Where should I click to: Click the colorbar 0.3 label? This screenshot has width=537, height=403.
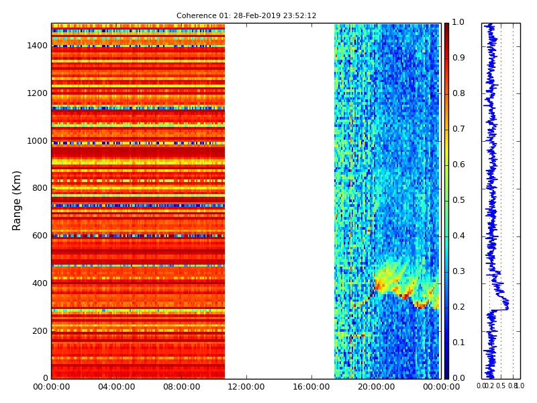[458, 271]
